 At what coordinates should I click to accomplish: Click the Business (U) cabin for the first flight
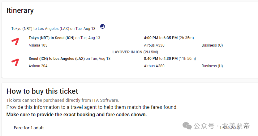click(212, 45)
